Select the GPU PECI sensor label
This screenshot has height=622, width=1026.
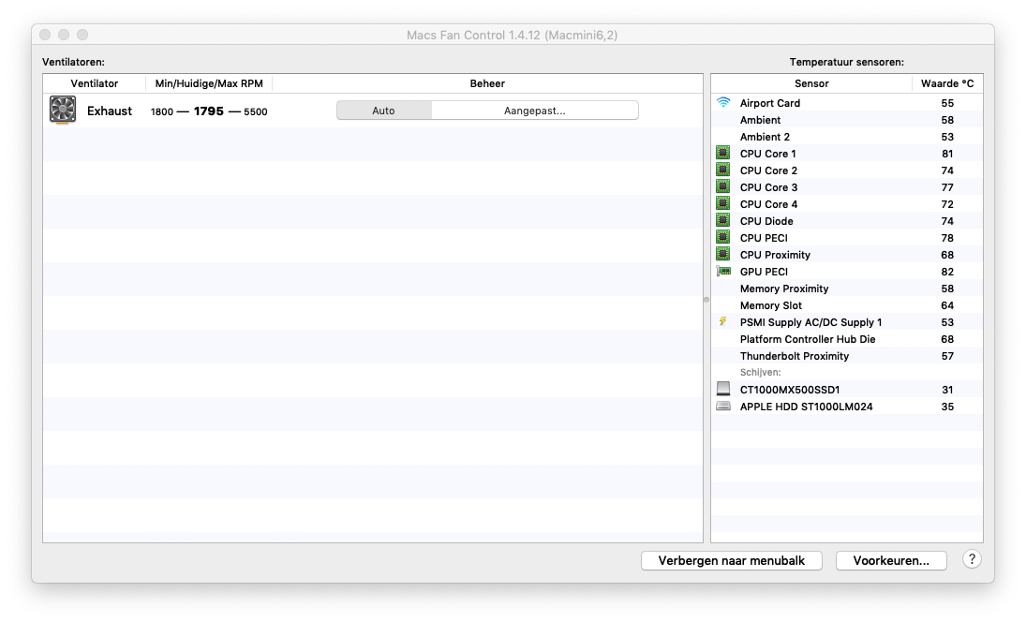(x=764, y=272)
